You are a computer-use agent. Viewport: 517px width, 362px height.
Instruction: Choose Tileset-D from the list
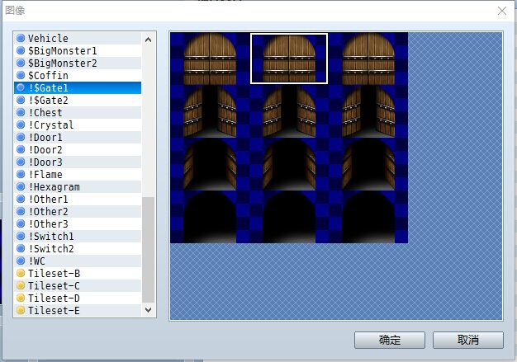78,299
